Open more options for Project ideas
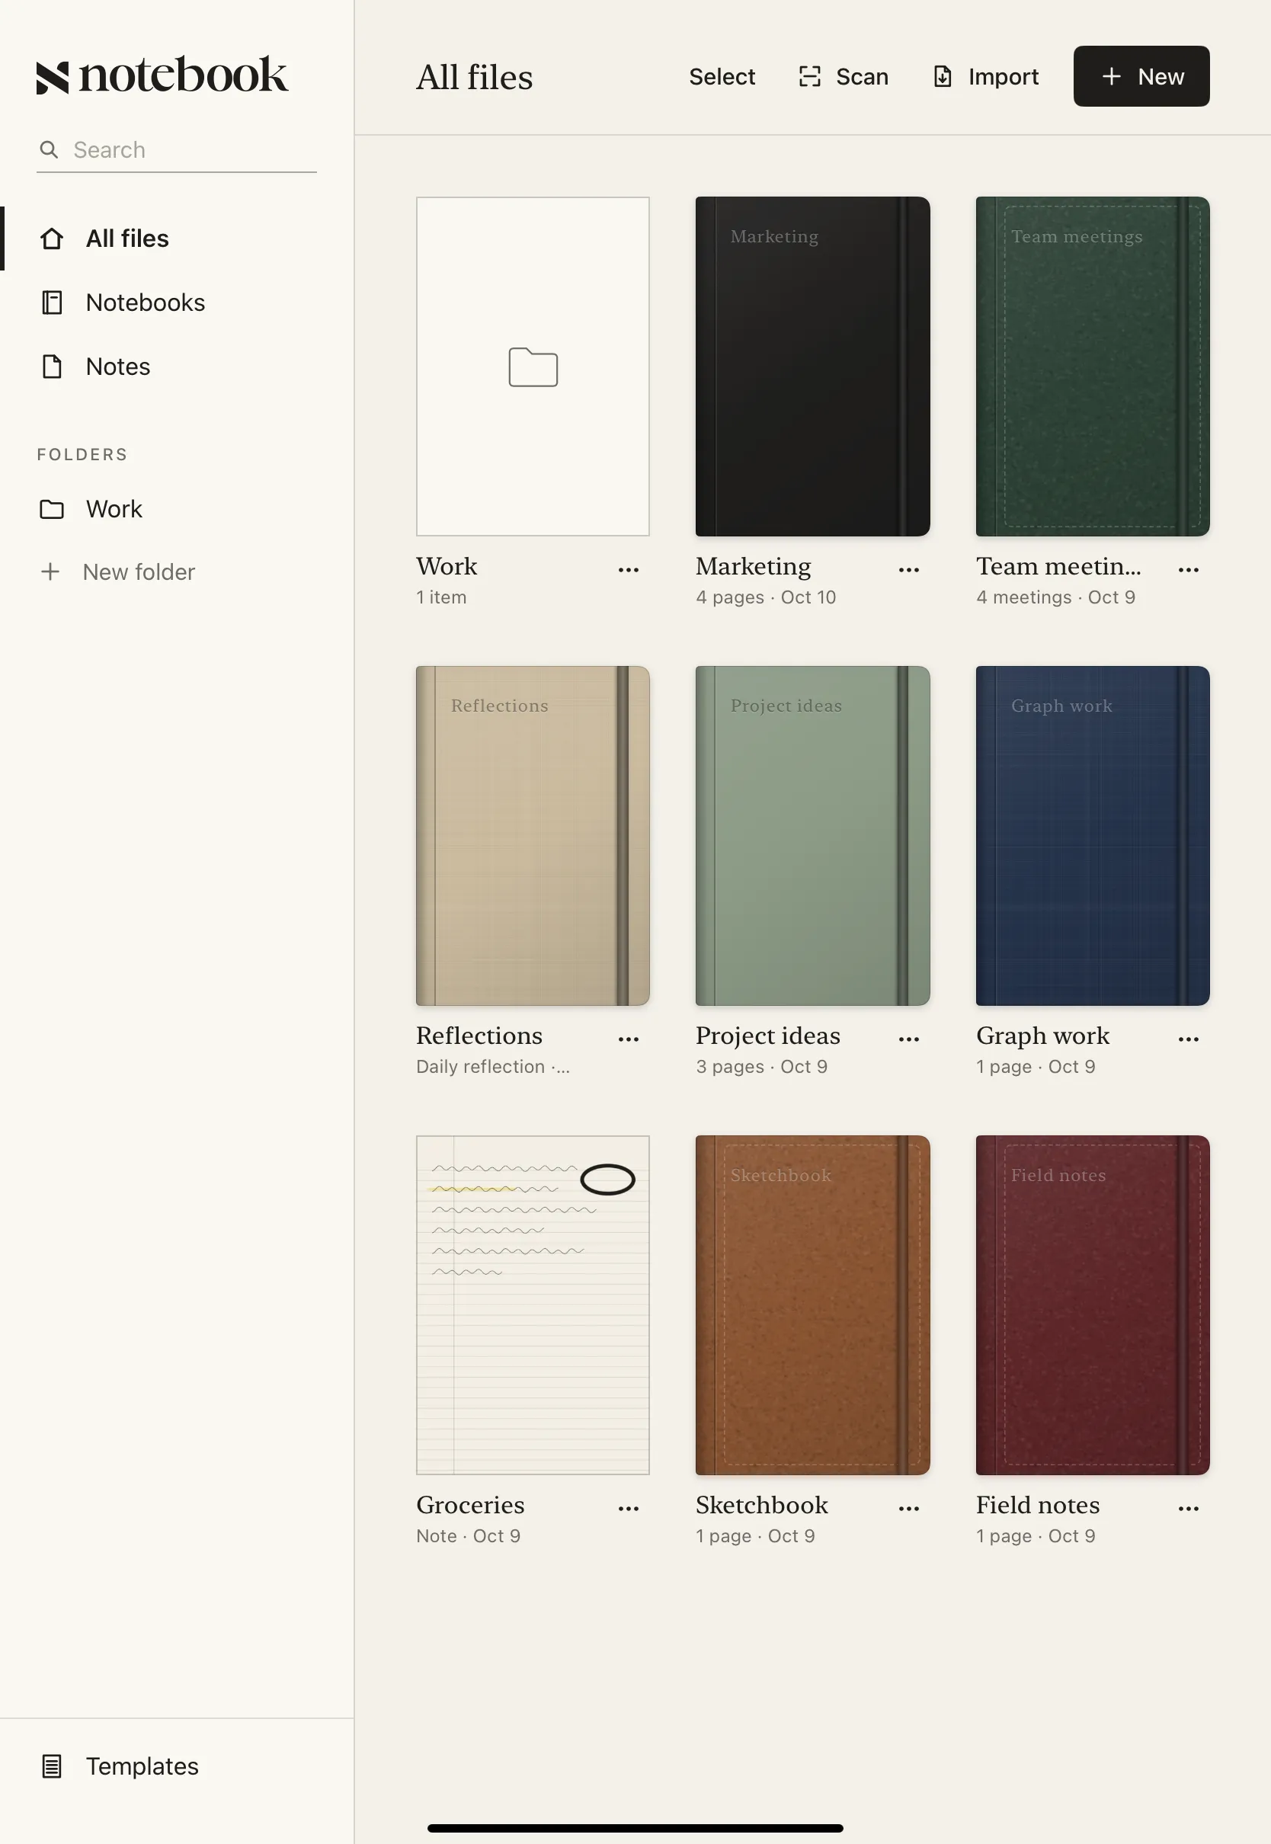1271x1844 pixels. tap(908, 1039)
